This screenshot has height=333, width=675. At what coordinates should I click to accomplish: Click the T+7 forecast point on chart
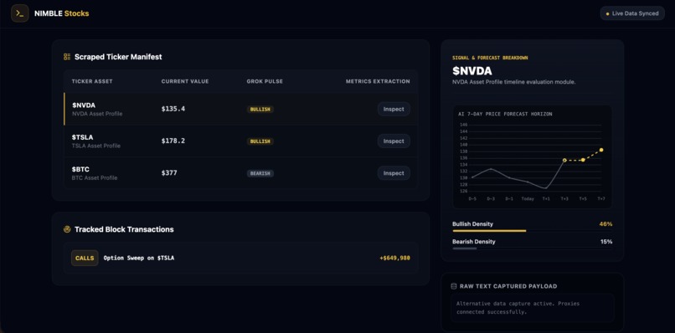(601, 150)
